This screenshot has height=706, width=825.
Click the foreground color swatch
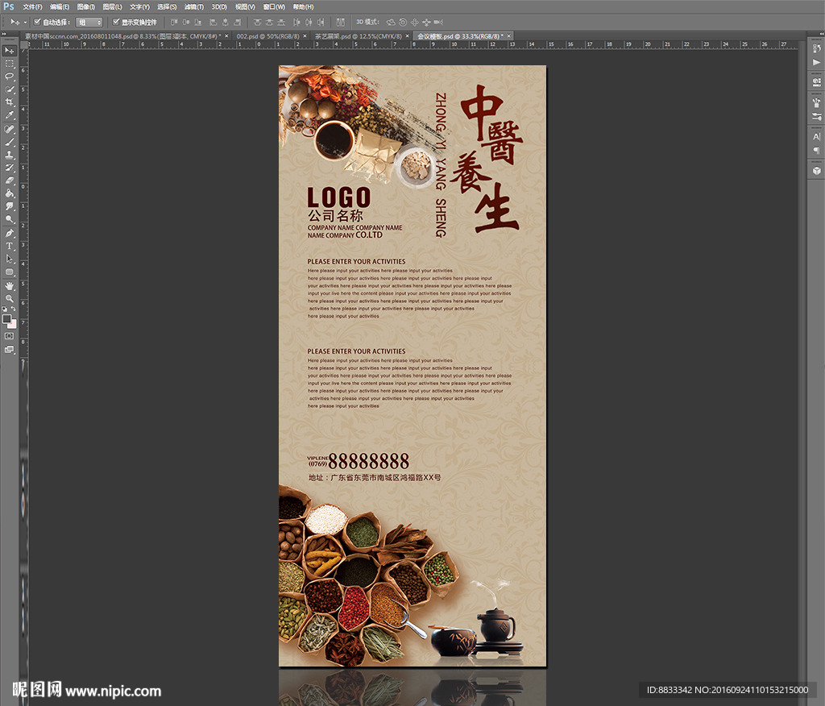click(6, 319)
